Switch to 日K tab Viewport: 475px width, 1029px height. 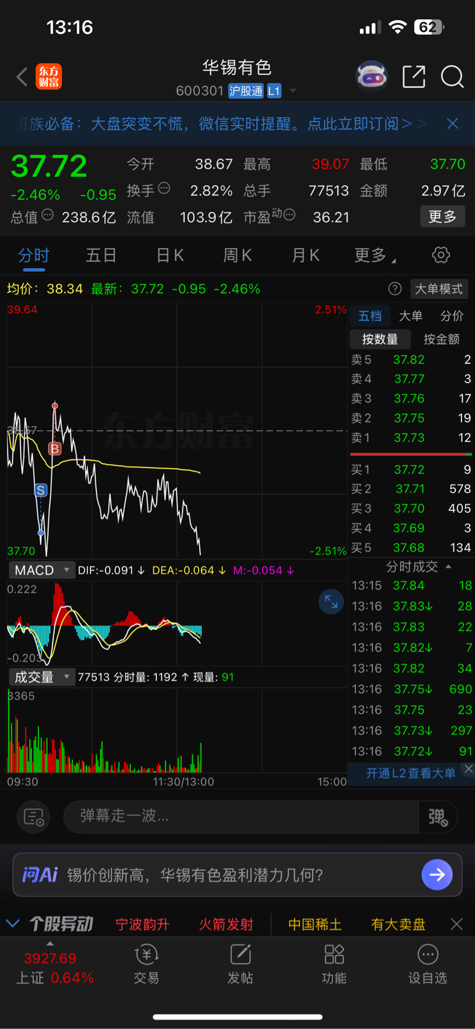(x=170, y=255)
